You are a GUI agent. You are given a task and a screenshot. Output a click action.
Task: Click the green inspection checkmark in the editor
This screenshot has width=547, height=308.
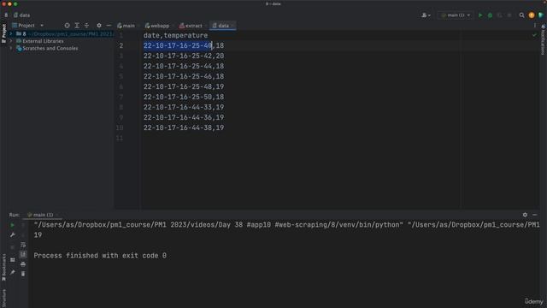[x=534, y=35]
